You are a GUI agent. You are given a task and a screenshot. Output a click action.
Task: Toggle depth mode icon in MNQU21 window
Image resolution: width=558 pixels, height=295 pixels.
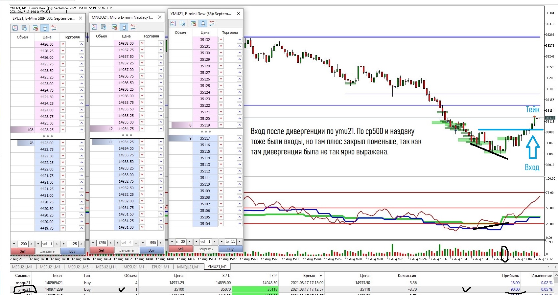pos(124,27)
